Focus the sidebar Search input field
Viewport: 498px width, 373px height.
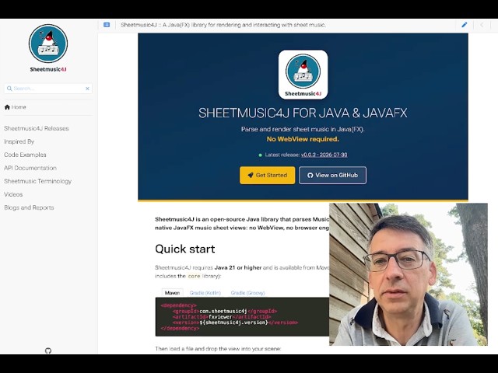coord(48,89)
